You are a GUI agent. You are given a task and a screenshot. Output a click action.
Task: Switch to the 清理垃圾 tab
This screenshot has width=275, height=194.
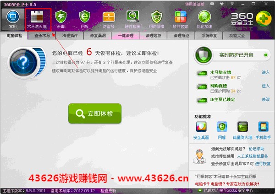tap(154, 36)
